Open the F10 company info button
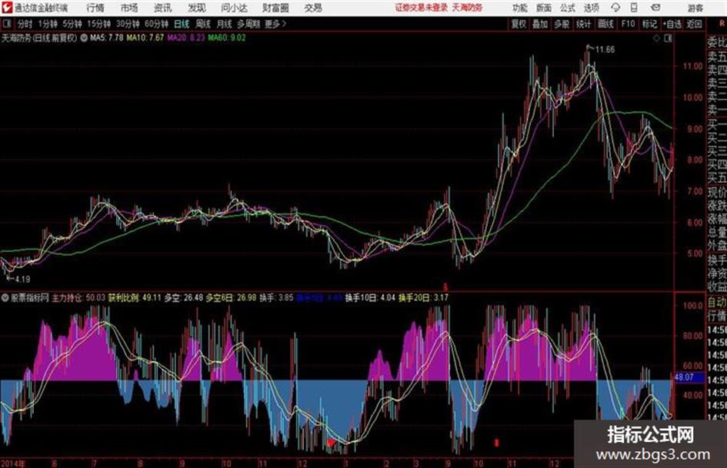 tap(629, 24)
